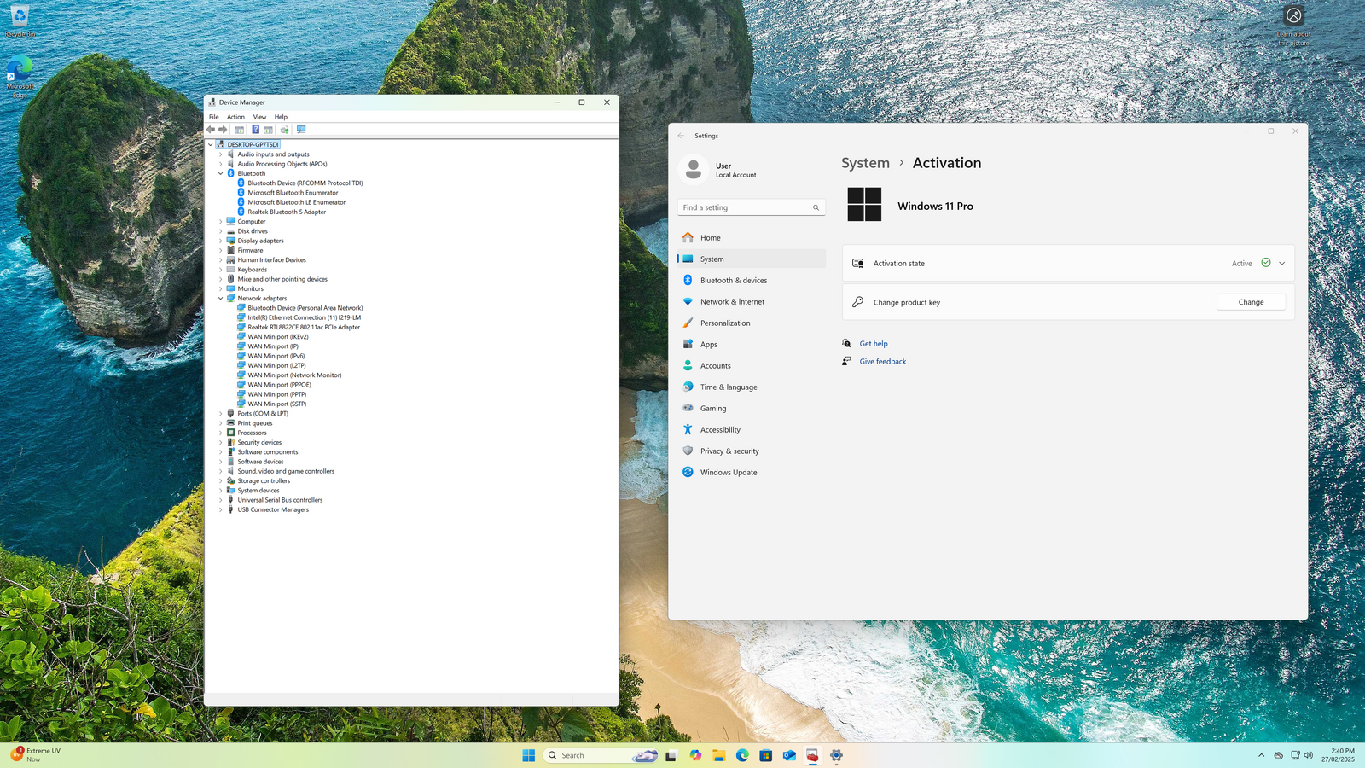Collapse the Bluetooth category
Image resolution: width=1365 pixels, height=768 pixels.
(220, 173)
